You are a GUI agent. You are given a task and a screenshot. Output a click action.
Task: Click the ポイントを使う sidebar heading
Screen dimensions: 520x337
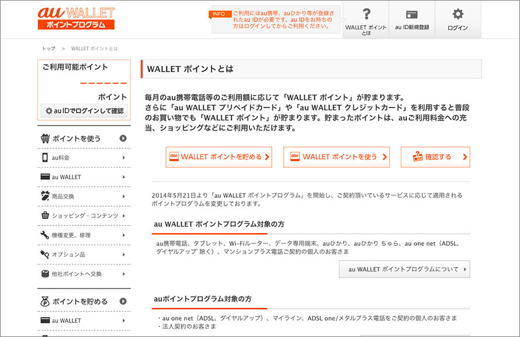pyautogui.click(x=77, y=138)
